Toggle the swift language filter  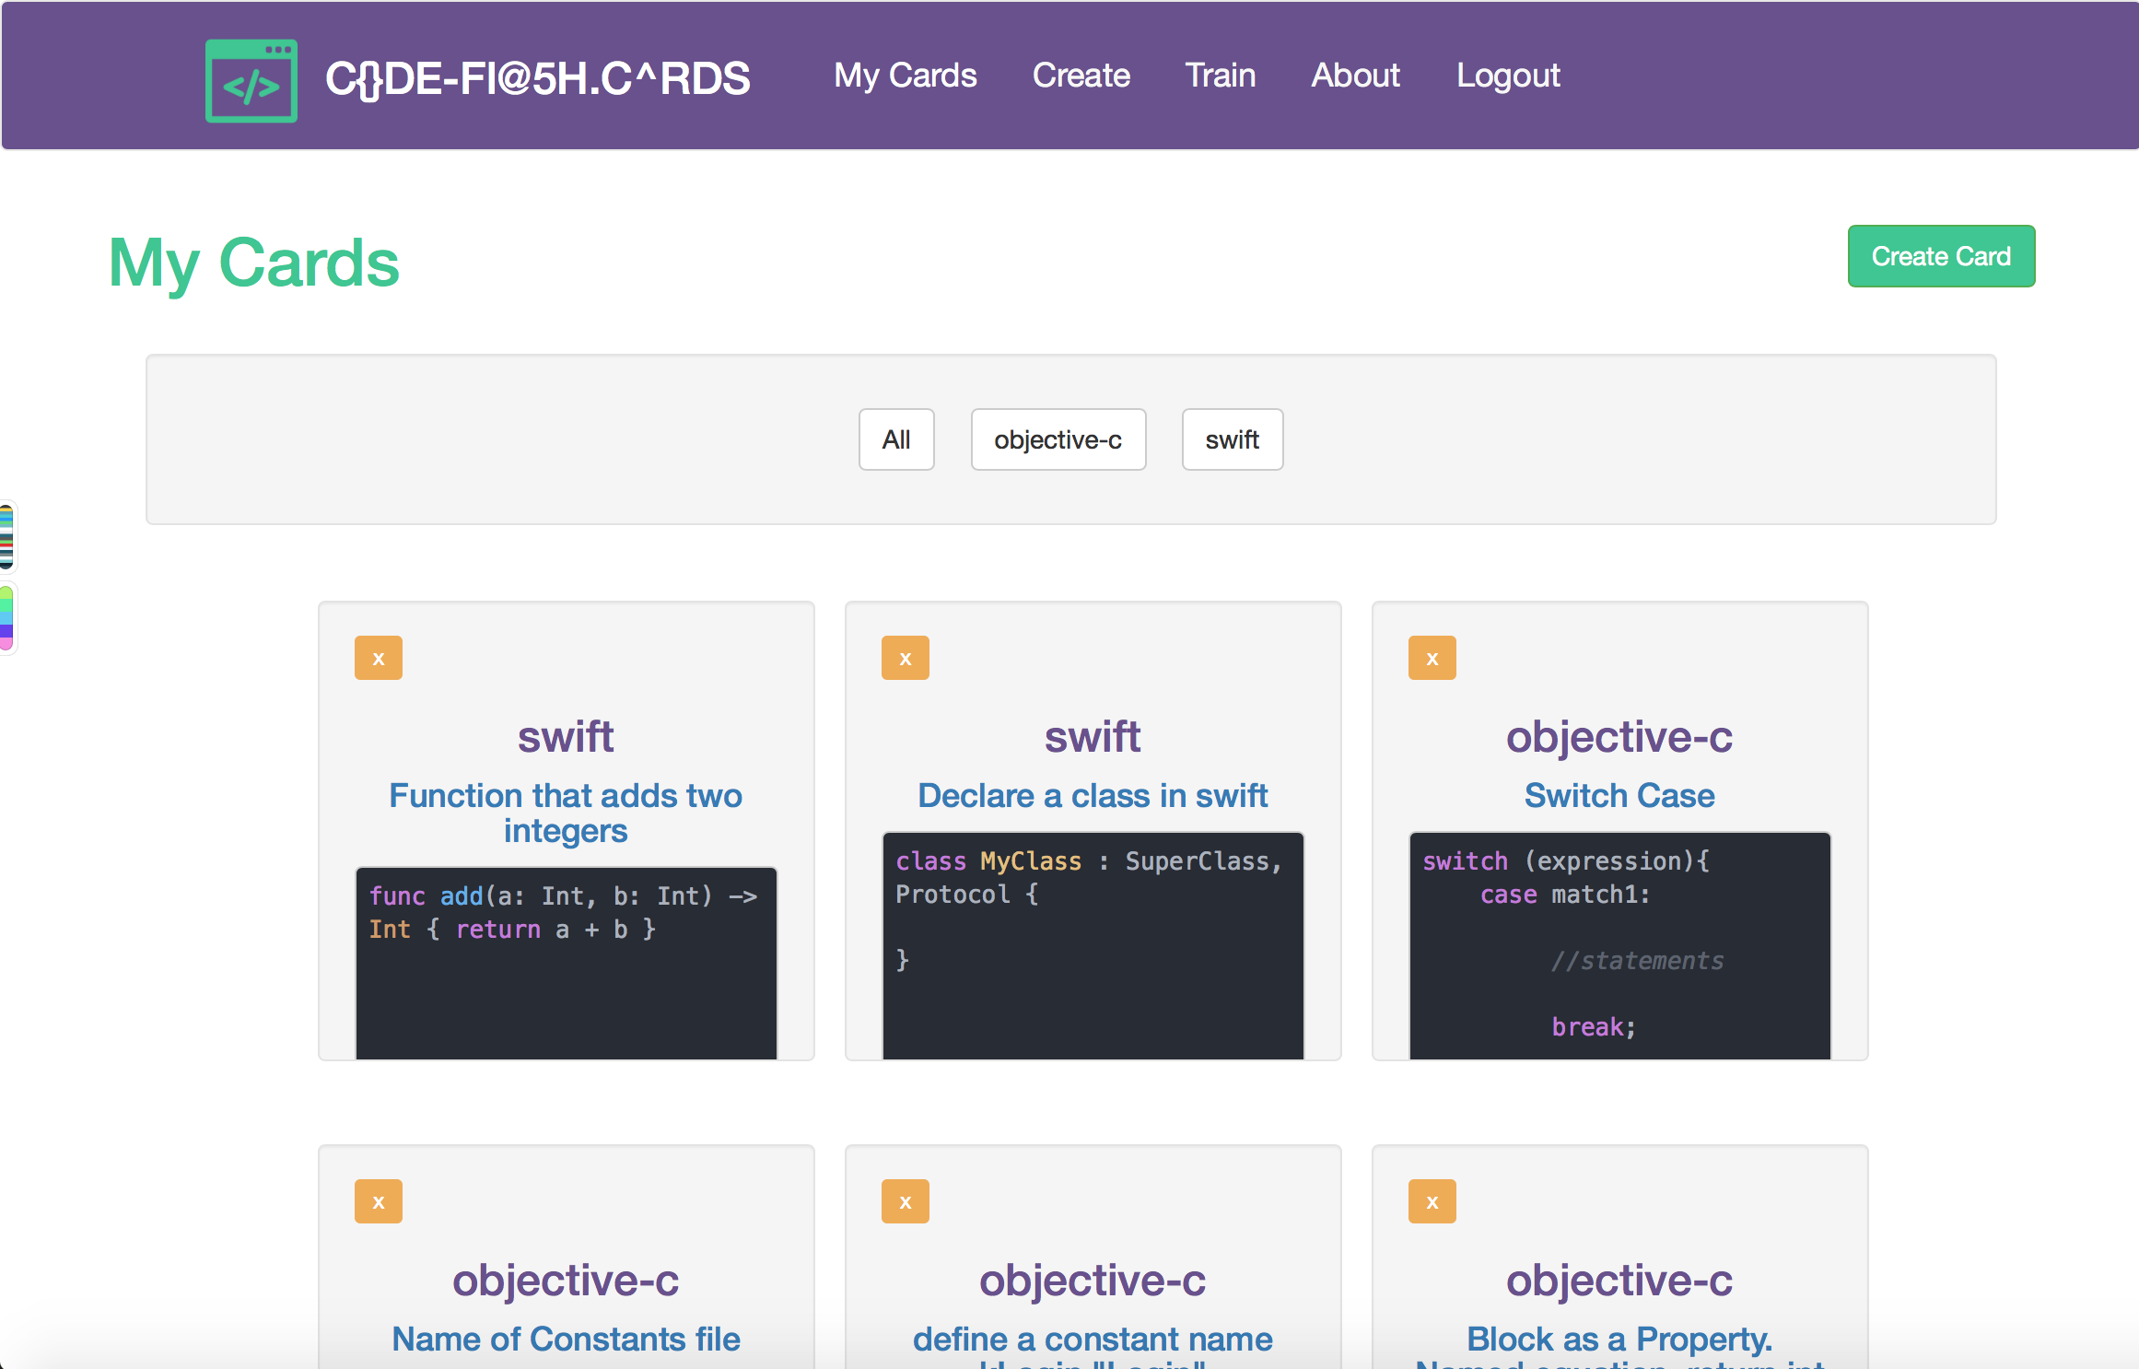tap(1232, 439)
